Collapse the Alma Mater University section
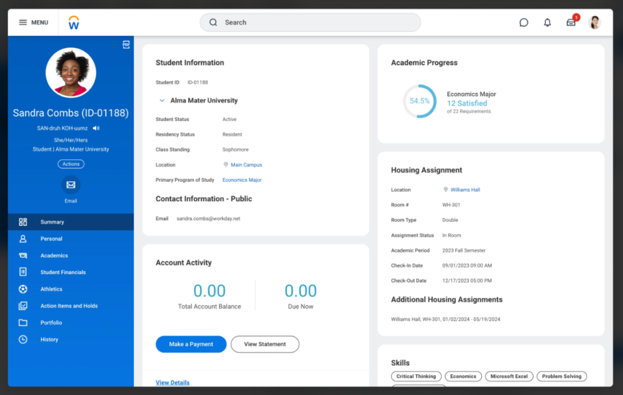Viewport: 623px width, 395px height. coord(162,100)
